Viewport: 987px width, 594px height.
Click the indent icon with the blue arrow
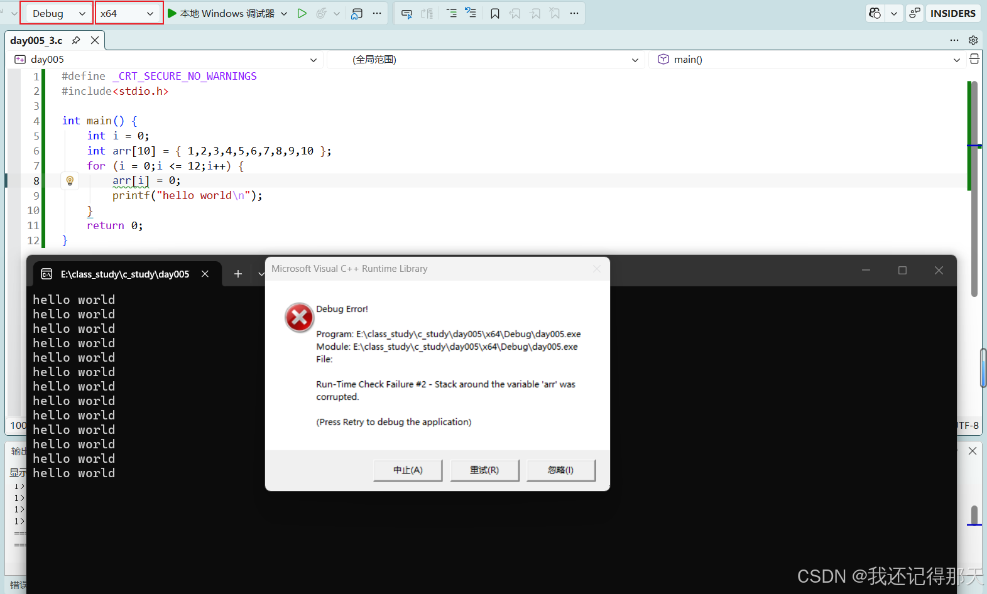[471, 13]
